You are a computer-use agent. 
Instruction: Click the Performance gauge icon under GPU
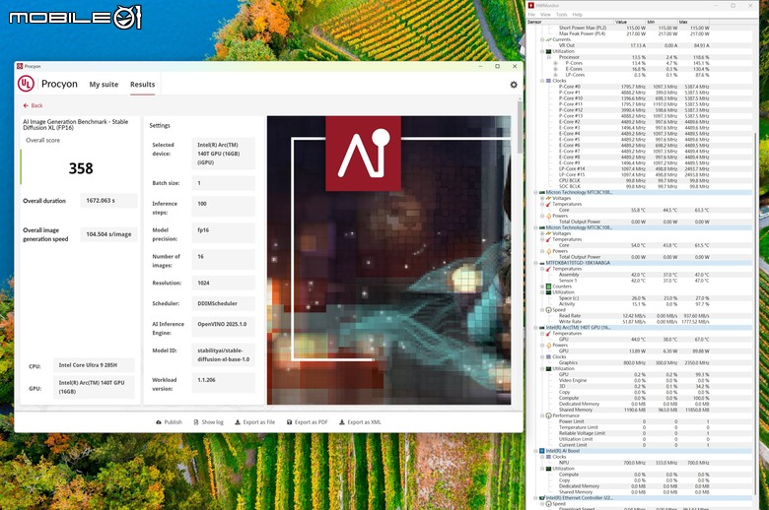coord(549,415)
